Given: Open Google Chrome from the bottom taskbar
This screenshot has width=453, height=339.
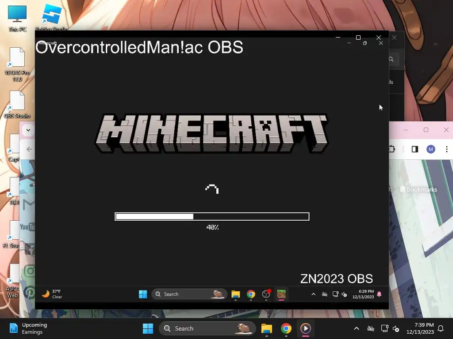Looking at the screenshot, I should pos(286,328).
